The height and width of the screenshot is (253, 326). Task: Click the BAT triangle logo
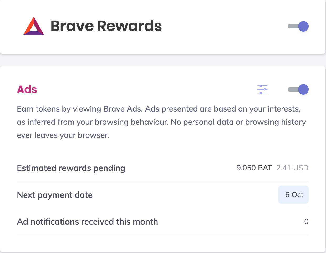point(34,26)
